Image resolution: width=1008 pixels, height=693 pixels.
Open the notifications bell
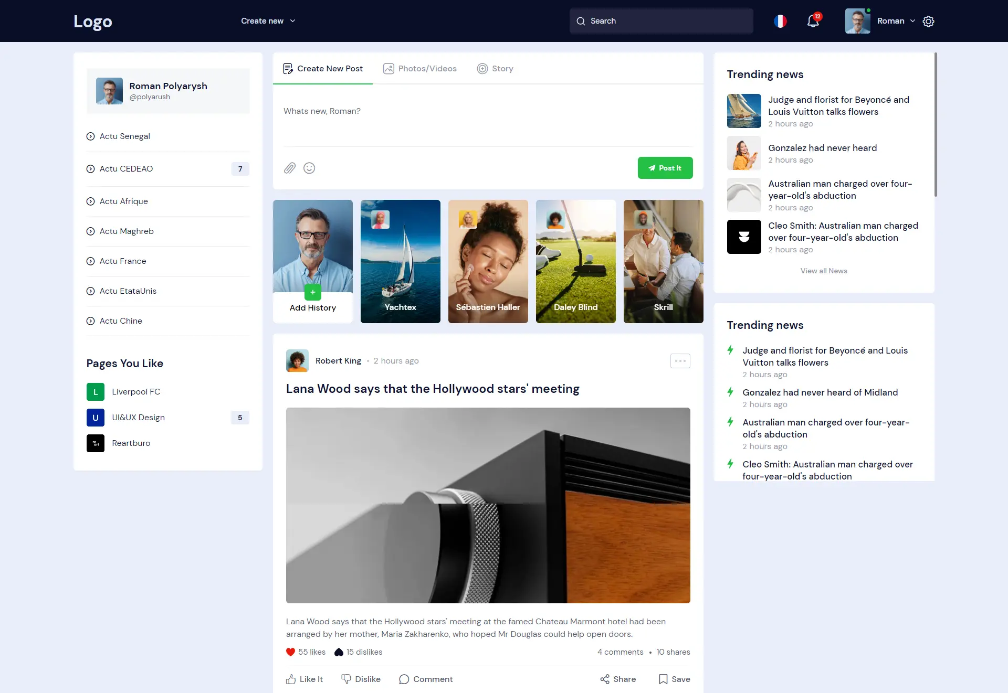[813, 21]
